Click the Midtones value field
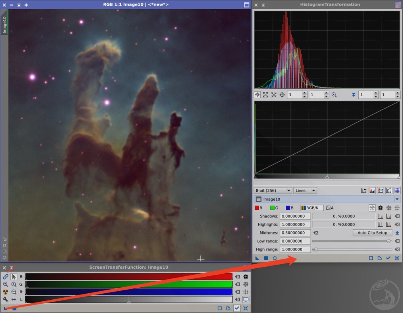The width and height of the screenshot is (403, 313). pos(295,232)
